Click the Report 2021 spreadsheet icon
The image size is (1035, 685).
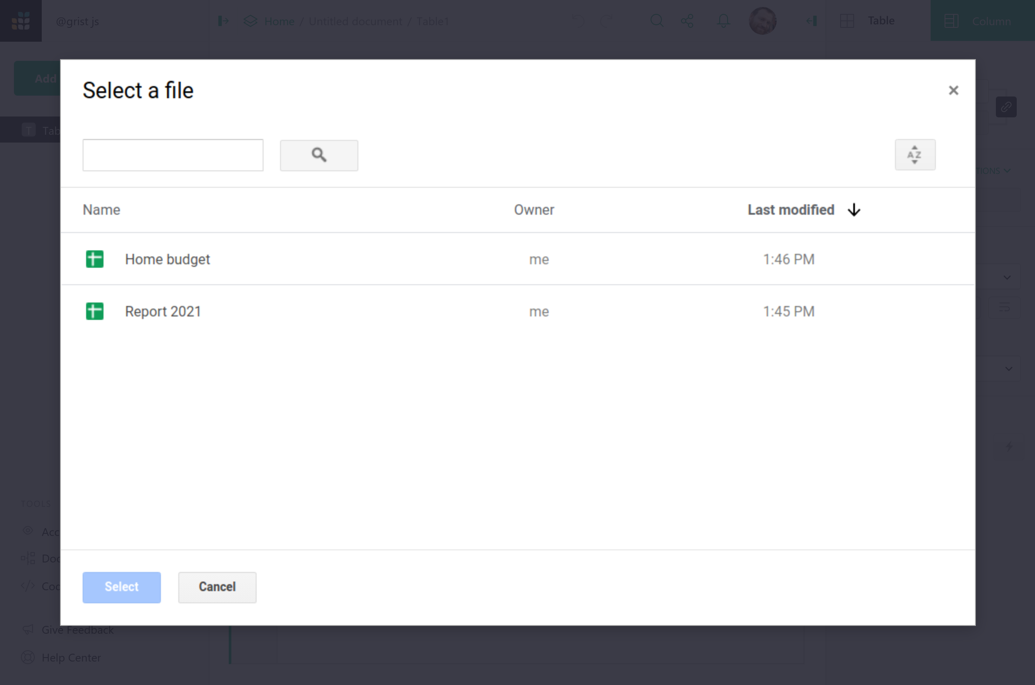pos(94,312)
